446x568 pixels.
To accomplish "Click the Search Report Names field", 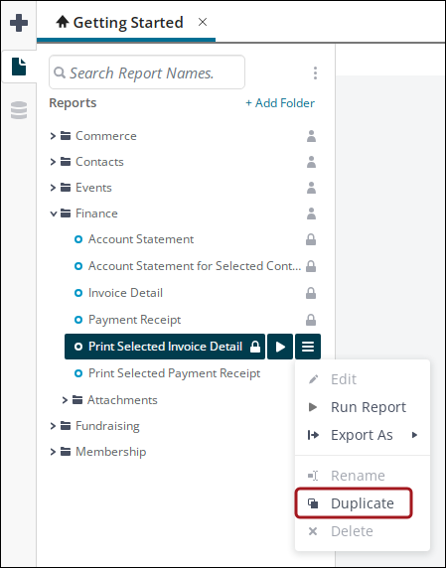I will point(147,72).
